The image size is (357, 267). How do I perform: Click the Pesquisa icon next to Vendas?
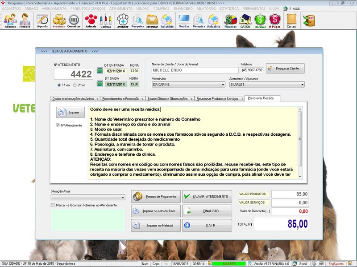coord(199,20)
